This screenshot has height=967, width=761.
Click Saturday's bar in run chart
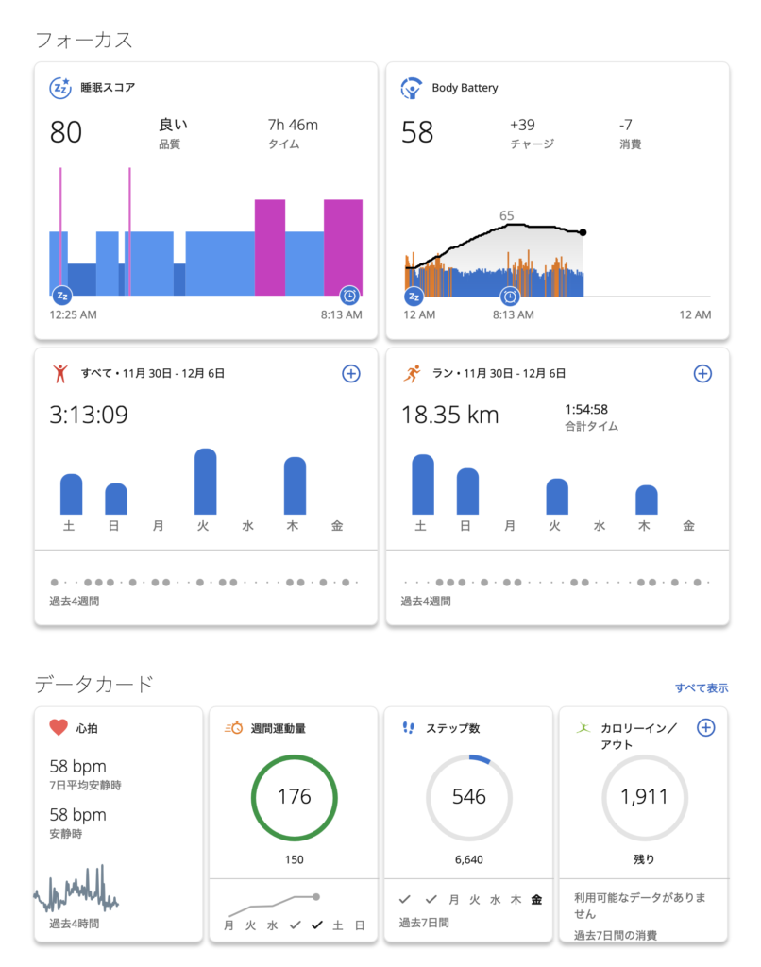click(423, 484)
